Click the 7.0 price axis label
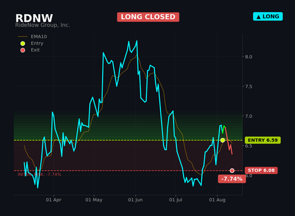This screenshot has width=295, height=216. [248, 116]
